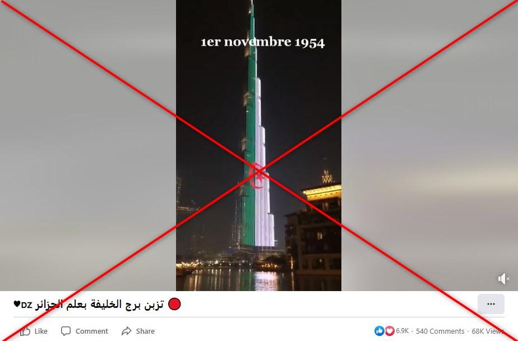Viewport: 518px width, 341px height.
Task: Open the 540 Comments link
Action: pos(440,331)
